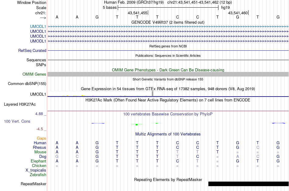
Task: Open Gene Expression in 54 tissues GTEx title
Action: tap(168, 89)
